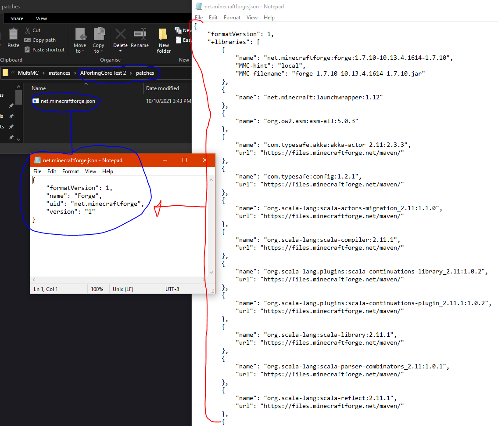Click the New folder icon
The height and width of the screenshot is (426, 498).
coord(164,34)
